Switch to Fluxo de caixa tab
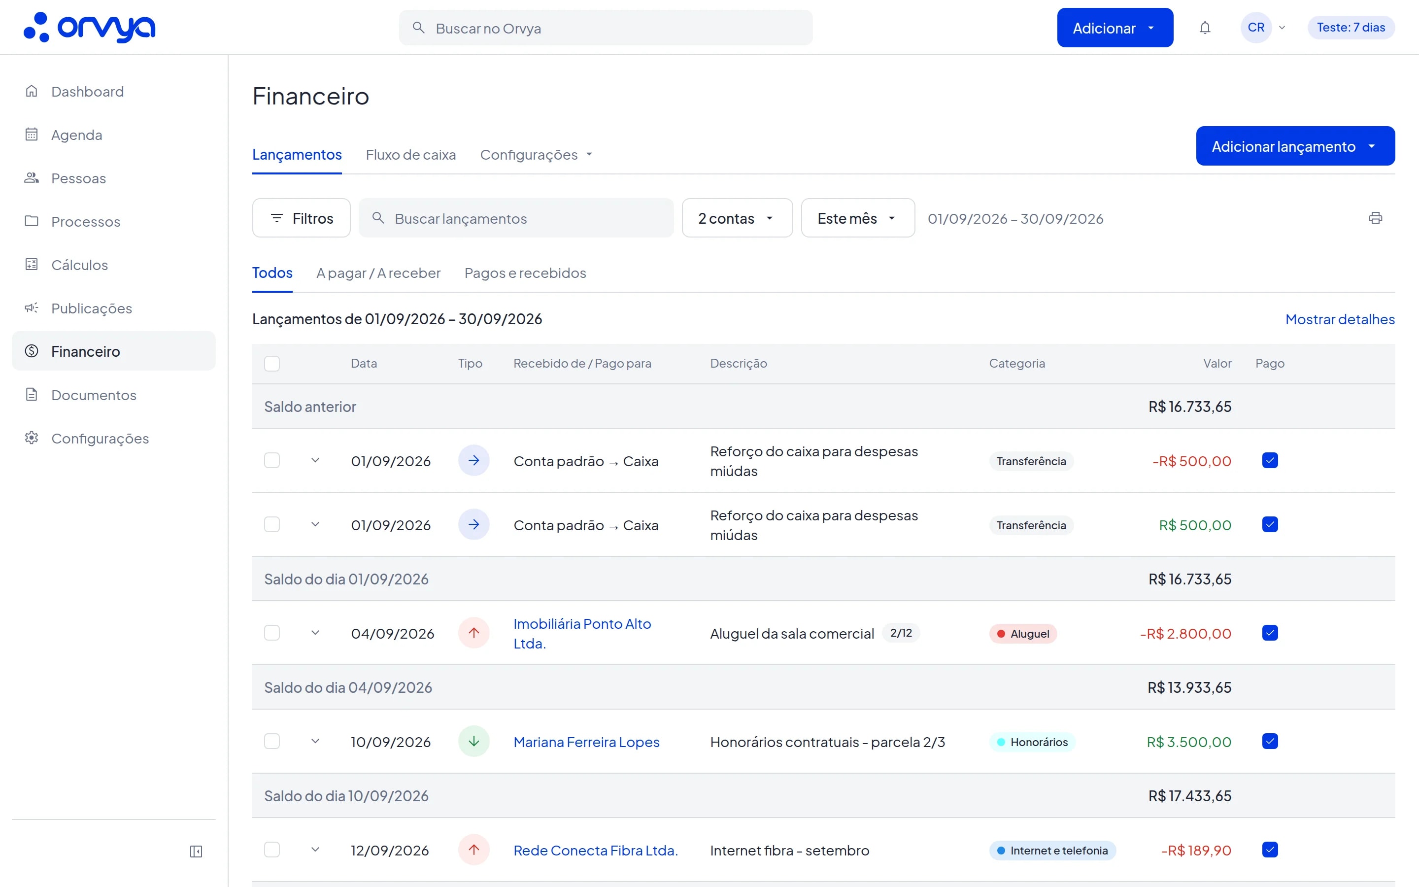 410,155
